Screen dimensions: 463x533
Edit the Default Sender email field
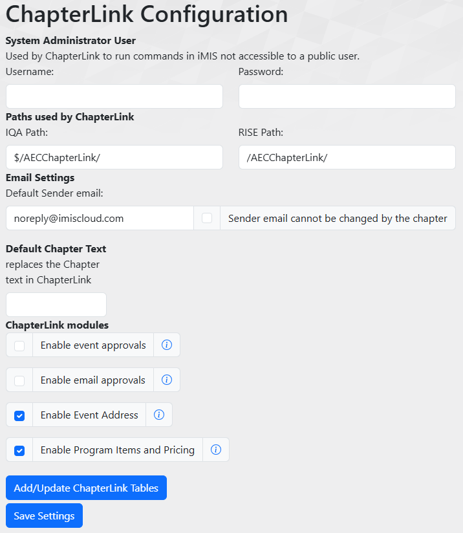[x=100, y=219]
